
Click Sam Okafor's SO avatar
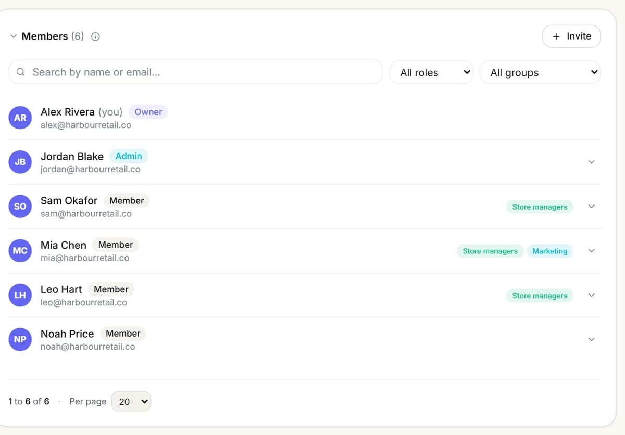click(x=20, y=207)
